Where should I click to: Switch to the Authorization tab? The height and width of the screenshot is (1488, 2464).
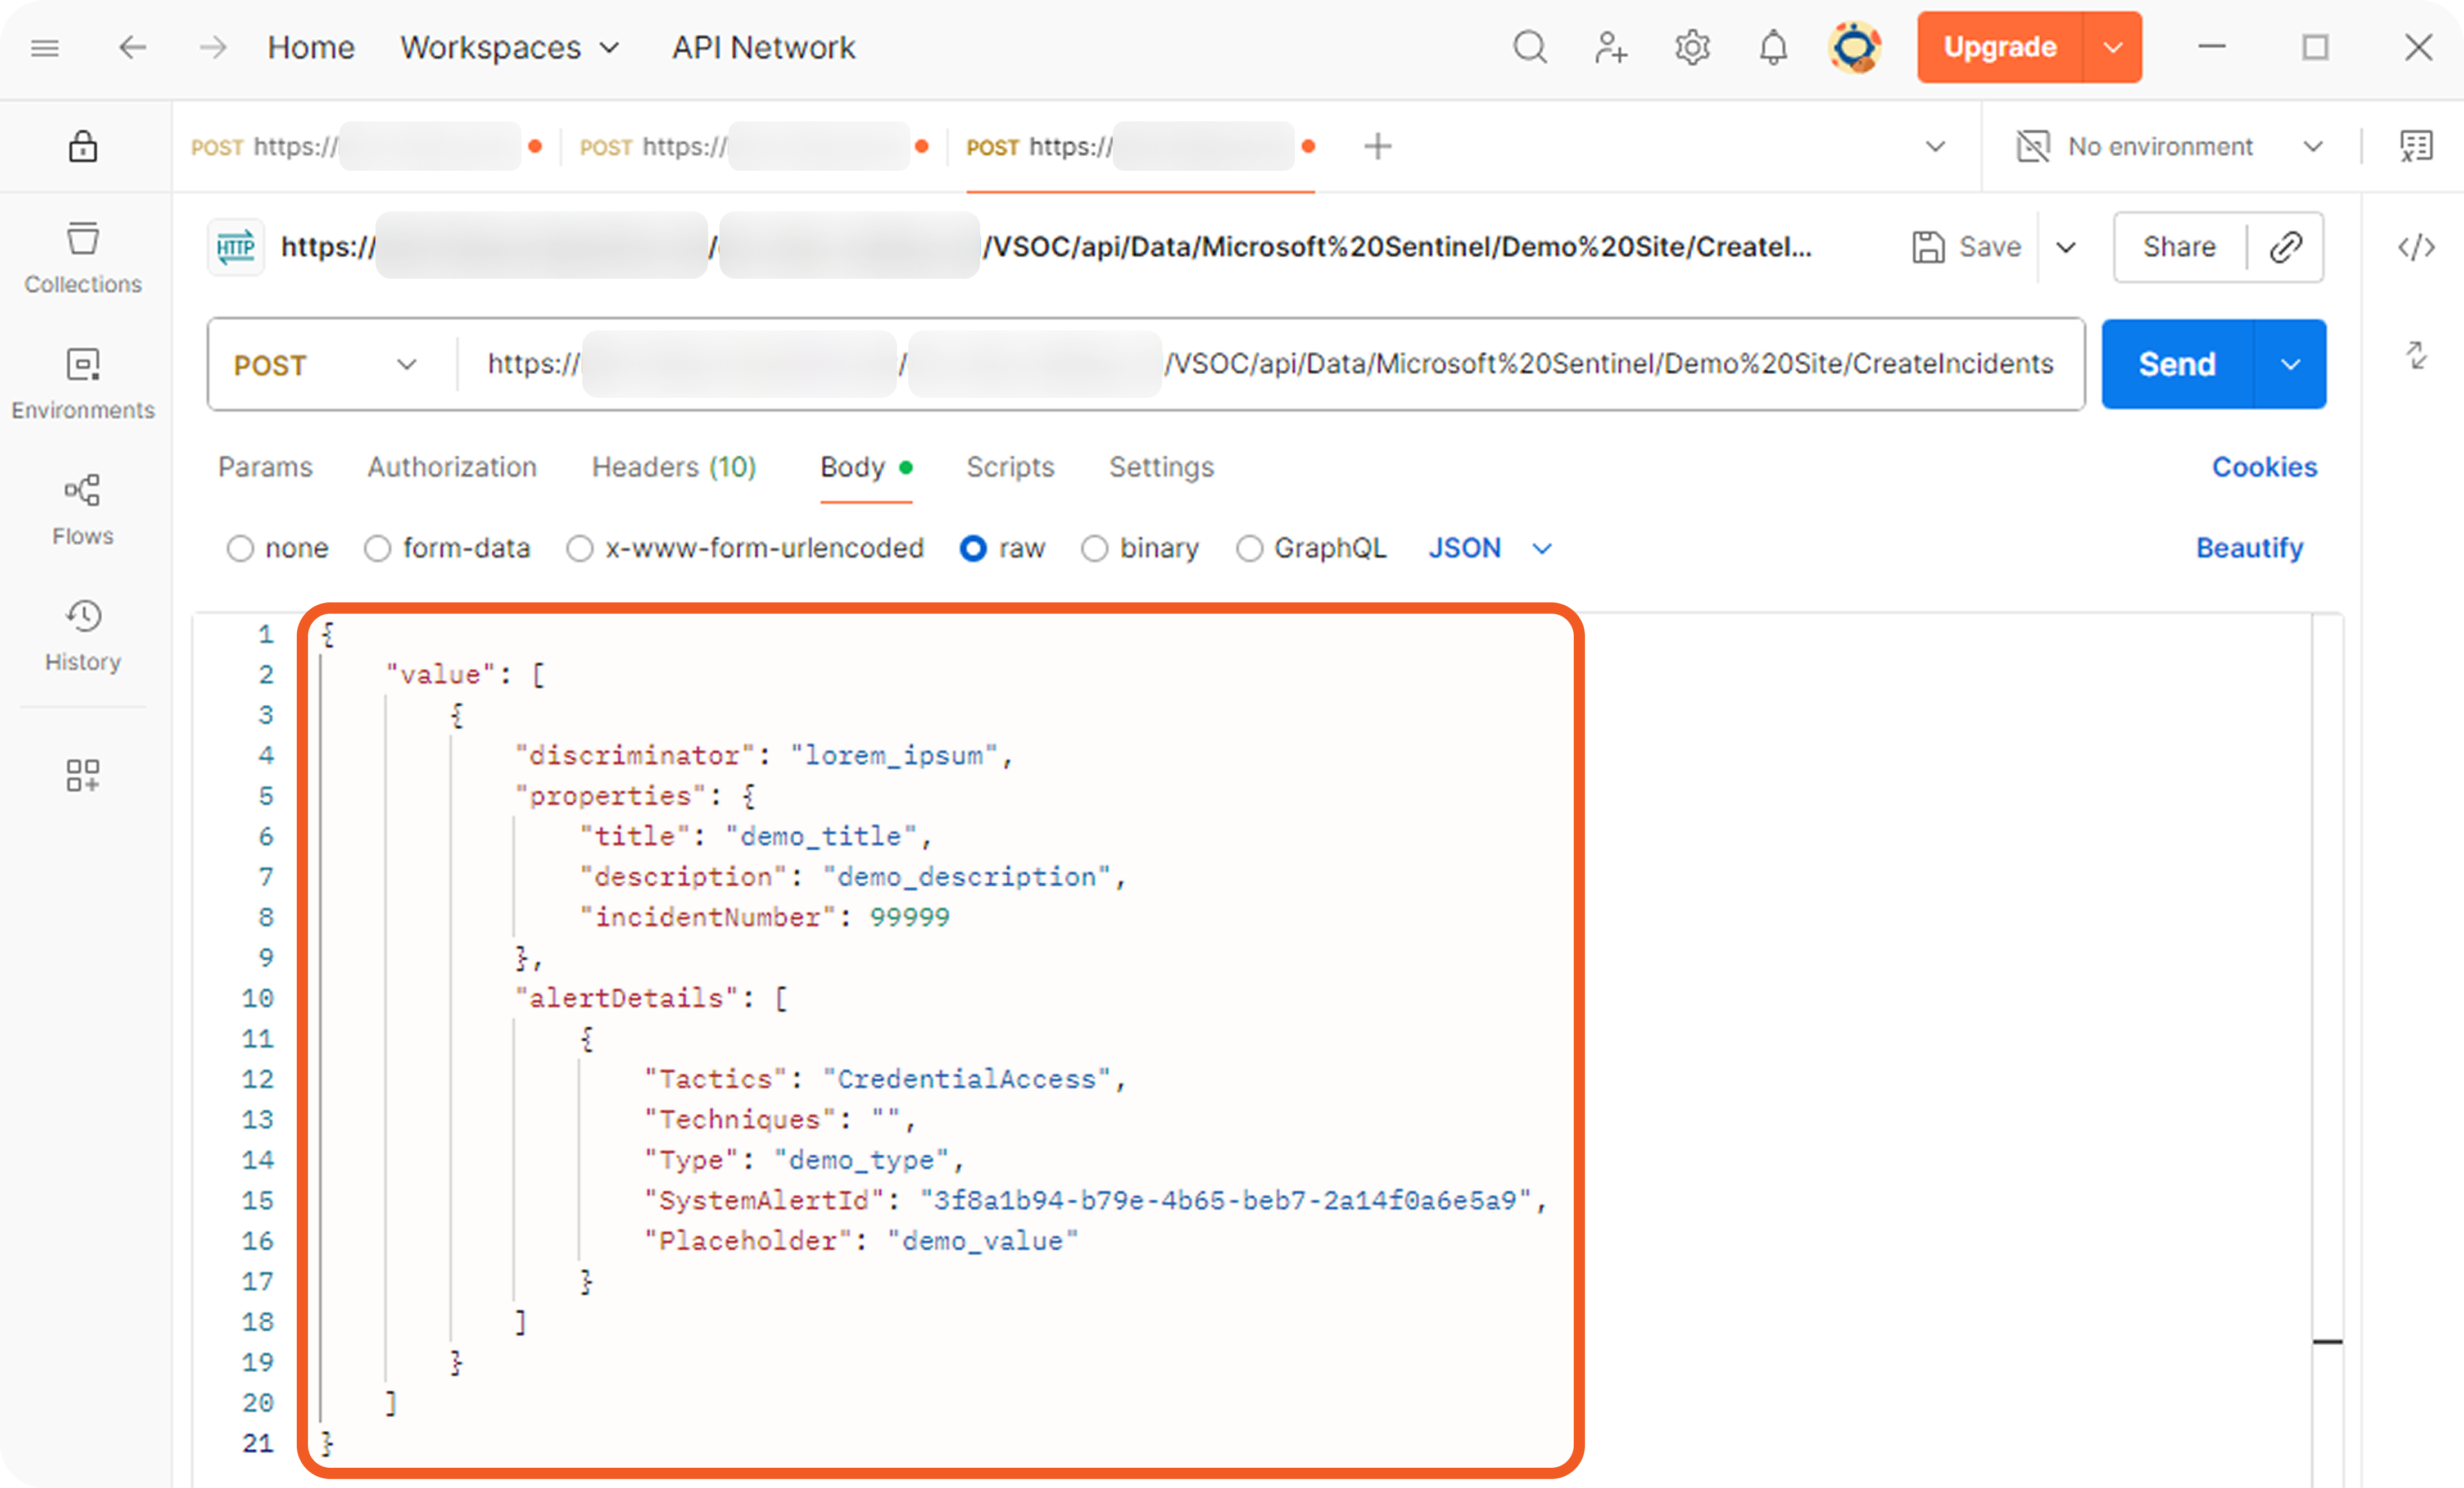(x=452, y=467)
